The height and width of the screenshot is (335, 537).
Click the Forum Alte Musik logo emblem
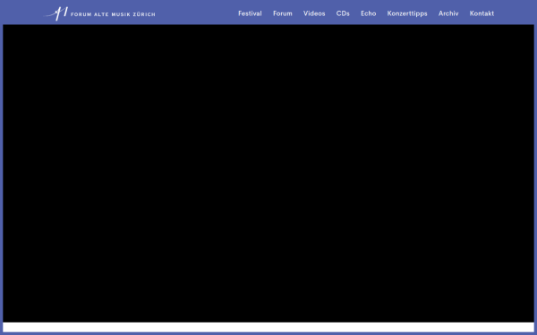pyautogui.click(x=56, y=13)
